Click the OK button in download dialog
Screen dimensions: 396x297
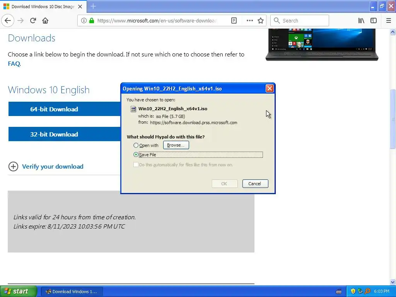(x=225, y=184)
